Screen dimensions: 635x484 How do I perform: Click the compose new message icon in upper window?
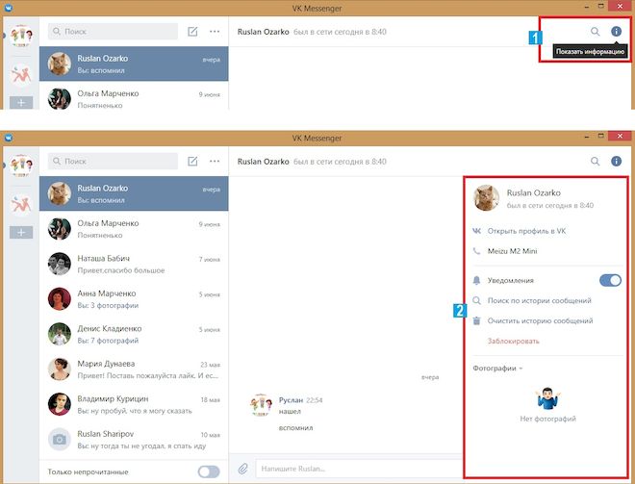pos(192,31)
